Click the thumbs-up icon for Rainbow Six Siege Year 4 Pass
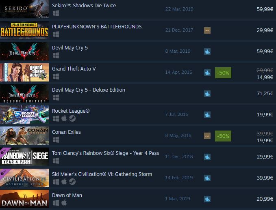Viewport: 276px width, 210px height. (x=207, y=157)
